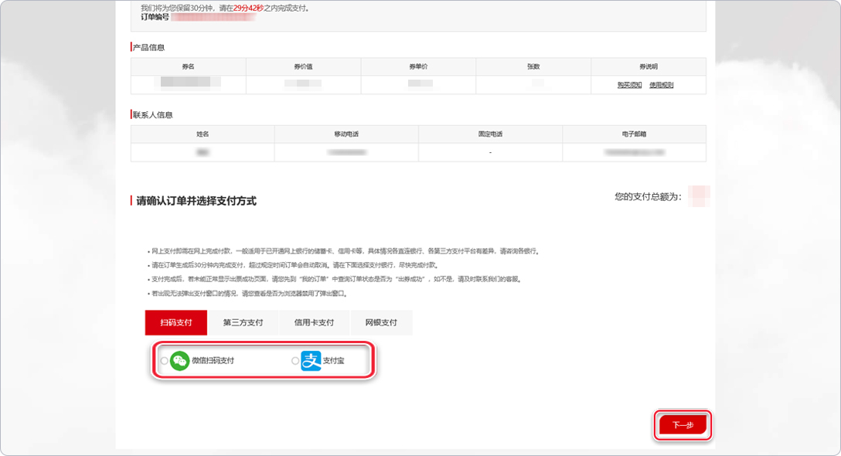Select the 支付宝 radio button
Viewport: 841px width, 456px height.
295,361
